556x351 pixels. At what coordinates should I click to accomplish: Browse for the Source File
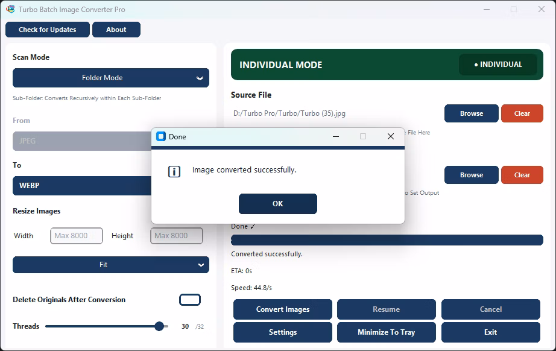click(471, 113)
